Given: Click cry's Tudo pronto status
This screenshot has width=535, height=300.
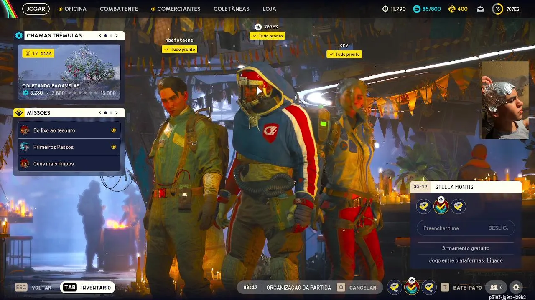Looking at the screenshot, I should tap(344, 54).
